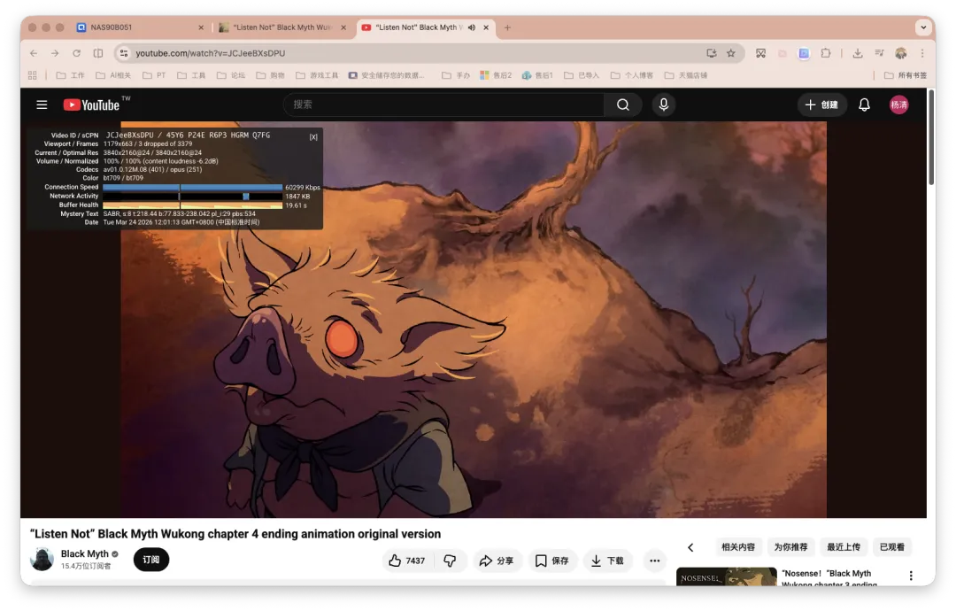Open the apps grid in bookmarks bar
Image resolution: width=956 pixels, height=611 pixels.
(x=33, y=75)
